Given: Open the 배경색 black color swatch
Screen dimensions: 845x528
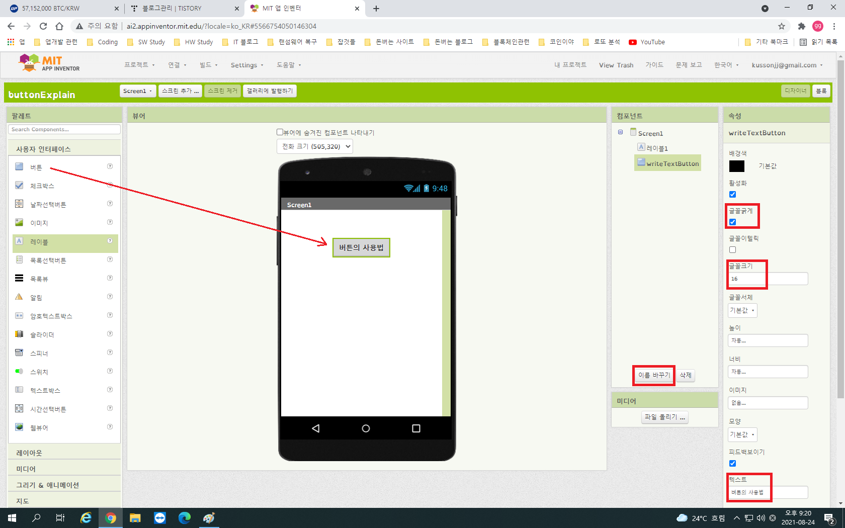Looking at the screenshot, I should click(736, 166).
